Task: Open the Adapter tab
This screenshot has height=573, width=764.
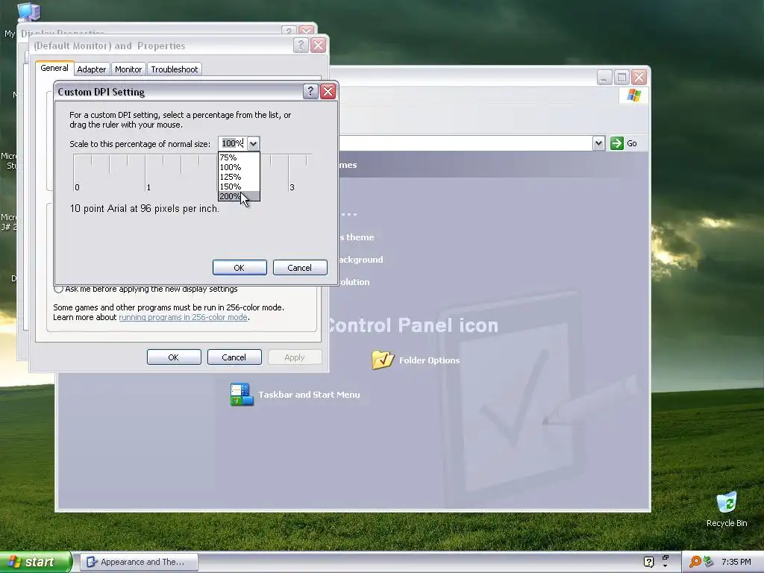Action: [92, 69]
